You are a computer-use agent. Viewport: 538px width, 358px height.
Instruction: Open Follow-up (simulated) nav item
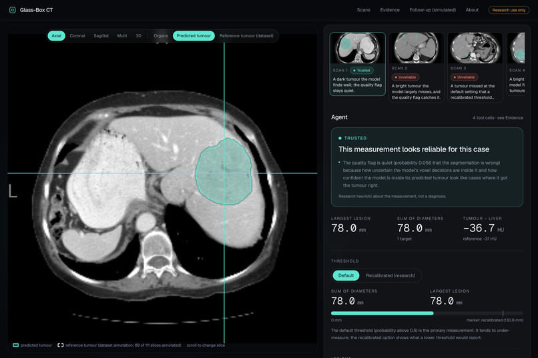[x=433, y=10]
